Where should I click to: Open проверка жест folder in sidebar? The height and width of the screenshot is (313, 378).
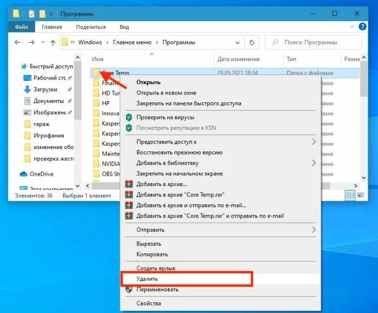(x=49, y=158)
